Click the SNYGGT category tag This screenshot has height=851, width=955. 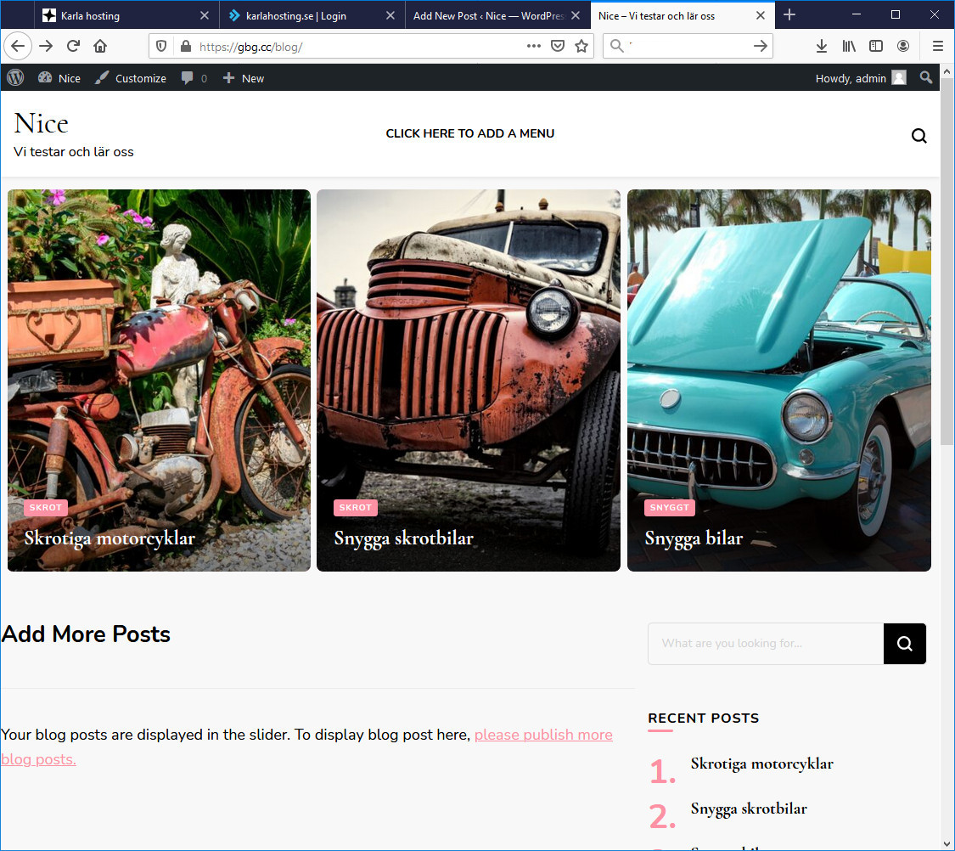[670, 507]
